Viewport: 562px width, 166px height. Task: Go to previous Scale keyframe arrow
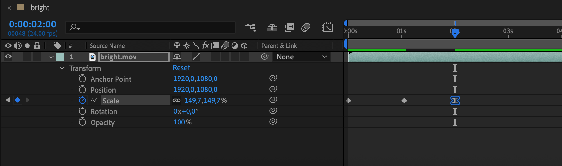[x=8, y=100]
